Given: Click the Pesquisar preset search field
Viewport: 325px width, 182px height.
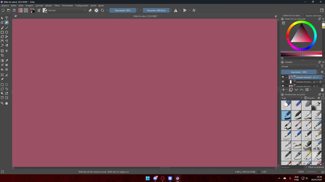Looking at the screenshot, I should tap(292, 167).
